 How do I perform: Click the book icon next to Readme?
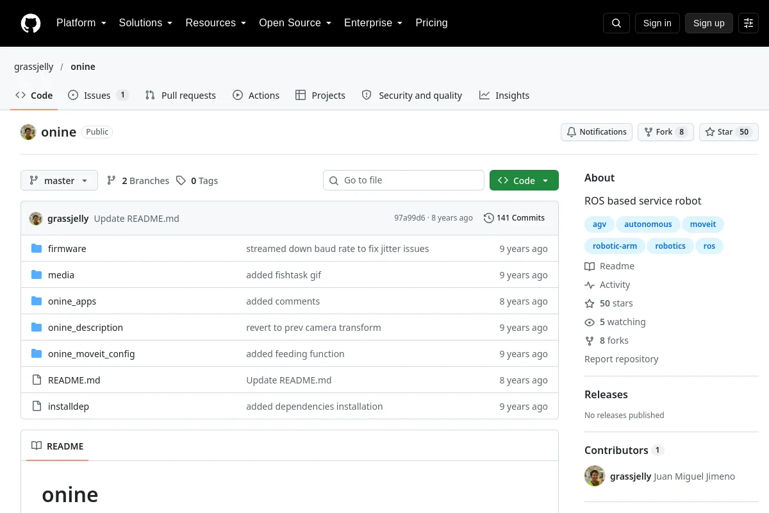click(590, 266)
